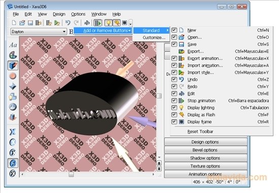Uncheck the Import style checkbox
This screenshot has width=279, height=193.
click(174, 72)
